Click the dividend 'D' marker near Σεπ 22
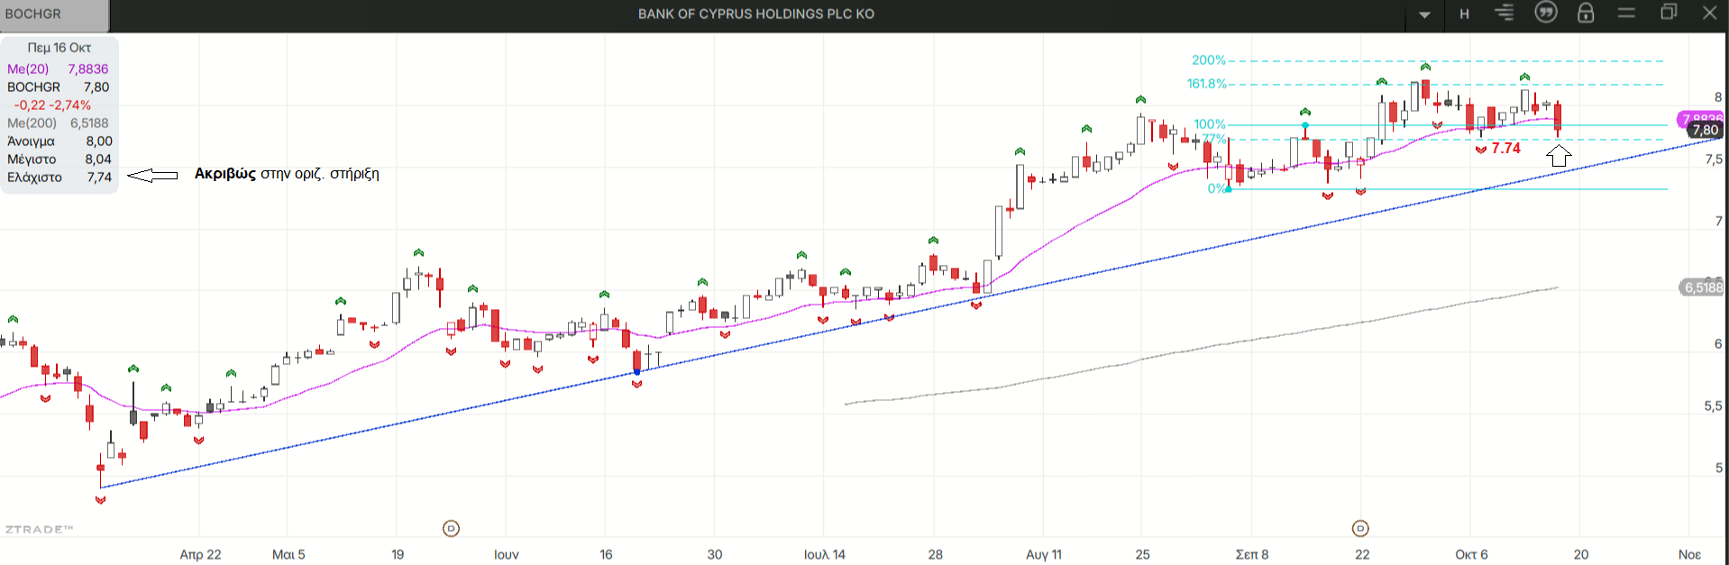The image size is (1729, 565). pos(1360,528)
